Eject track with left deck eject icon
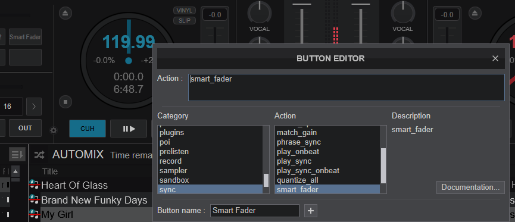Screen dimensions: 515x222 [65, 14]
